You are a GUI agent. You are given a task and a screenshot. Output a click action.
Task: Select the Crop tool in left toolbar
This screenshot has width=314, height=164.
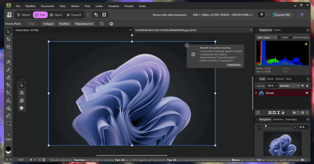(8, 39)
